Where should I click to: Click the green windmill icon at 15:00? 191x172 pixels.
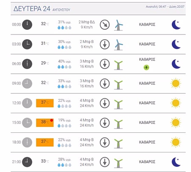pyautogui.click(x=118, y=124)
